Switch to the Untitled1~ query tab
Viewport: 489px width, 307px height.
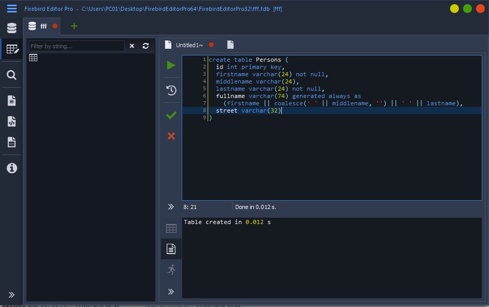pyautogui.click(x=189, y=45)
